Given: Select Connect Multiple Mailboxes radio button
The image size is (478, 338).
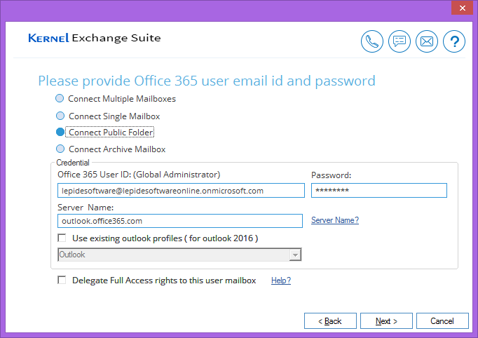Looking at the screenshot, I should pyautogui.click(x=60, y=98).
